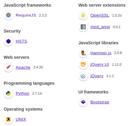Click the Bootstrap purple cube icon
The width and height of the screenshot is (129, 126).
pyautogui.click(x=83, y=102)
